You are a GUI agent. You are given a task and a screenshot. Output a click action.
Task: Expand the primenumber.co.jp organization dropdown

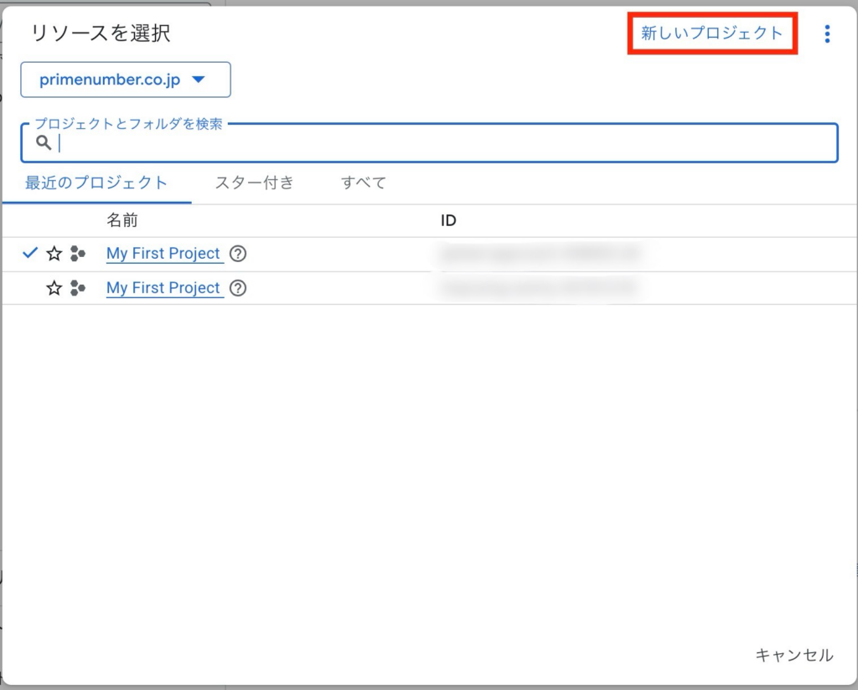point(125,80)
